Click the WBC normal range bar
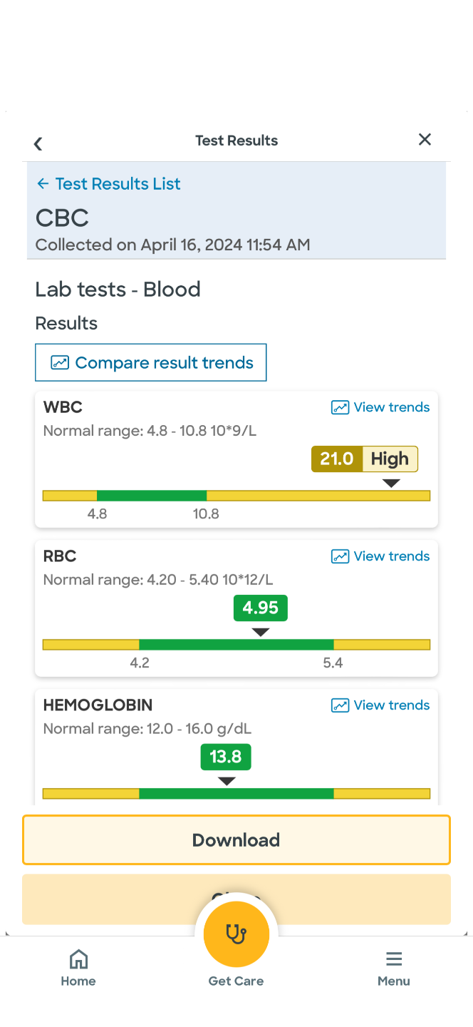The height and width of the screenshot is (1027, 473). 236,495
